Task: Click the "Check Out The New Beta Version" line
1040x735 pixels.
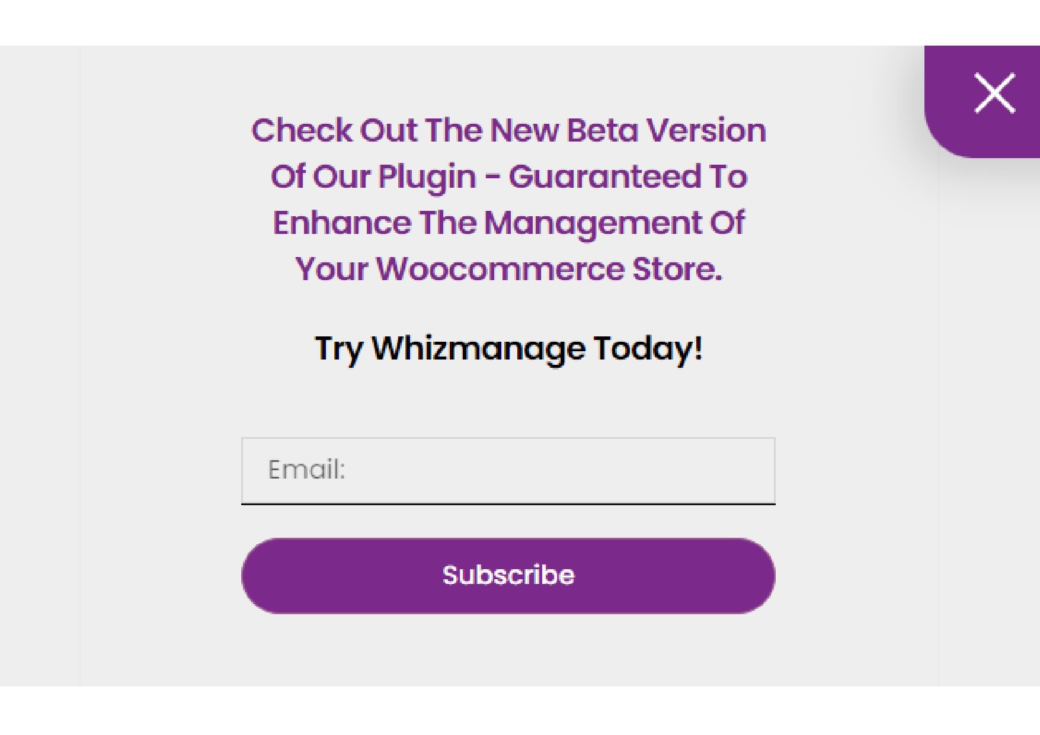Action: (508, 130)
